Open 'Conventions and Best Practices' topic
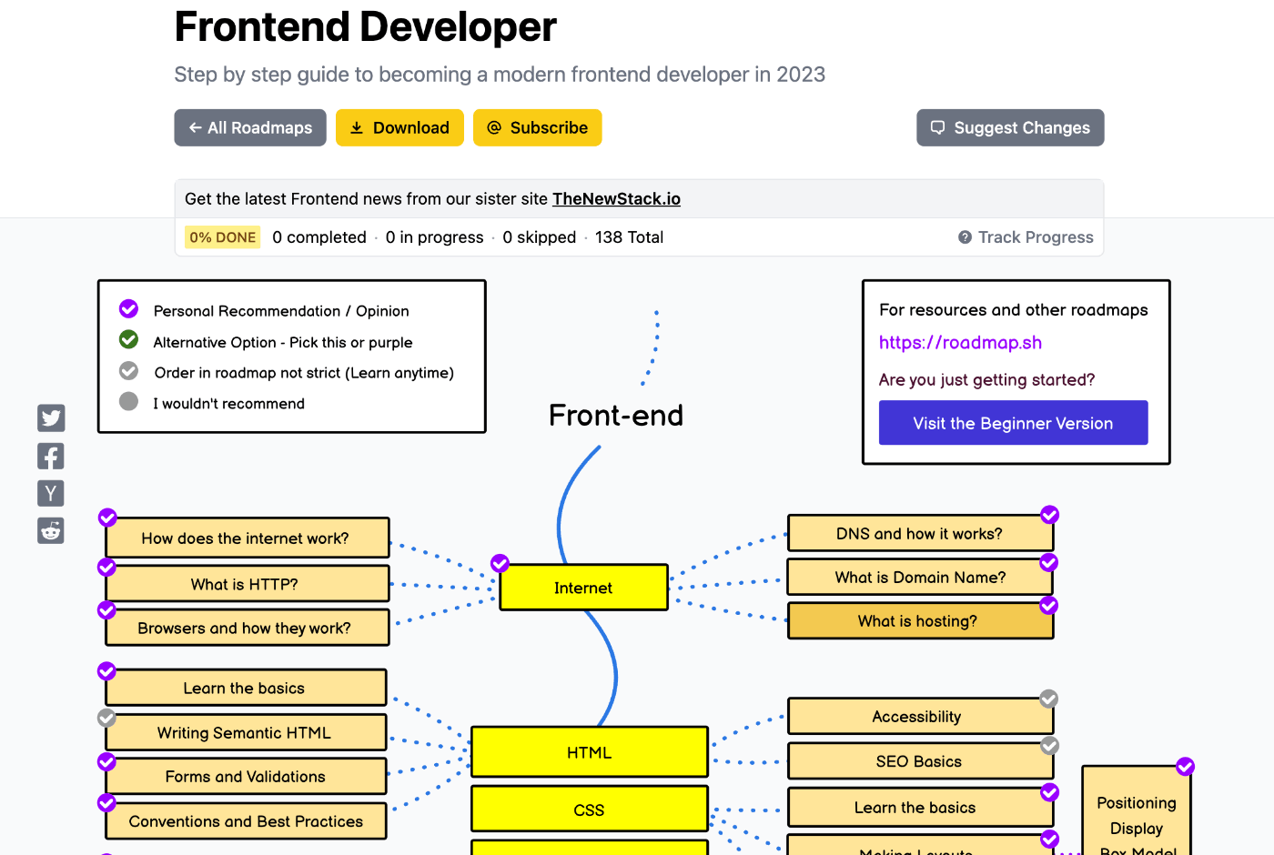1274x855 pixels. click(x=246, y=821)
